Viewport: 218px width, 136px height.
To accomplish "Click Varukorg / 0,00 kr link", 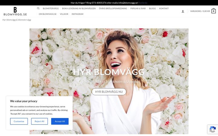I will pyautogui.click(x=200, y=11).
